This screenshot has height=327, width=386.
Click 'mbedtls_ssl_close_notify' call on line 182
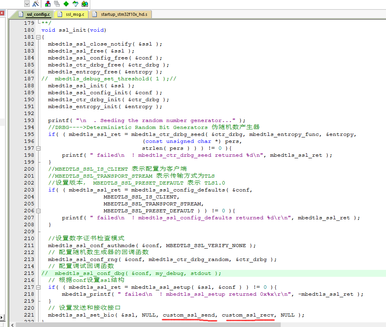(89, 44)
